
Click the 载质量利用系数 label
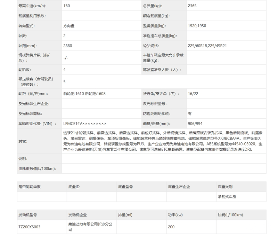(x=32, y=16)
